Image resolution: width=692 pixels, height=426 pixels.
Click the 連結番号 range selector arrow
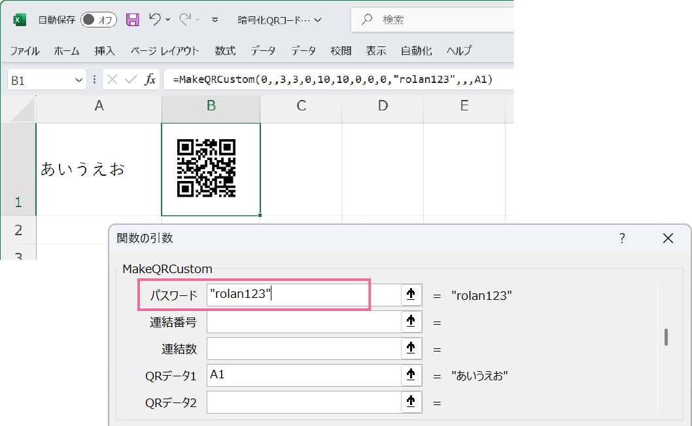click(x=411, y=322)
